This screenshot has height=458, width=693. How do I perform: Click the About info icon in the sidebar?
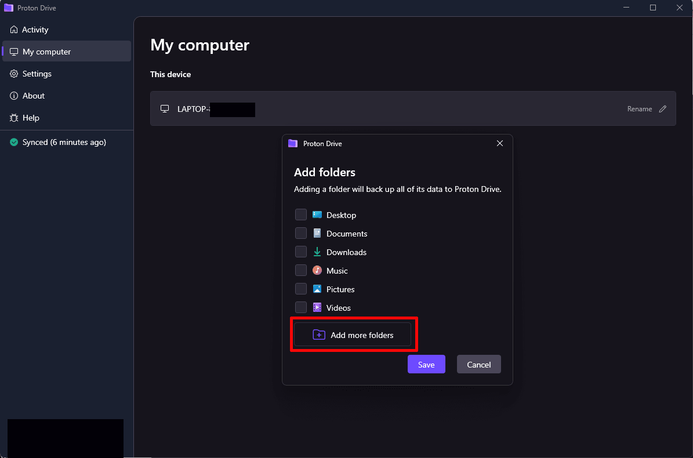pyautogui.click(x=13, y=95)
